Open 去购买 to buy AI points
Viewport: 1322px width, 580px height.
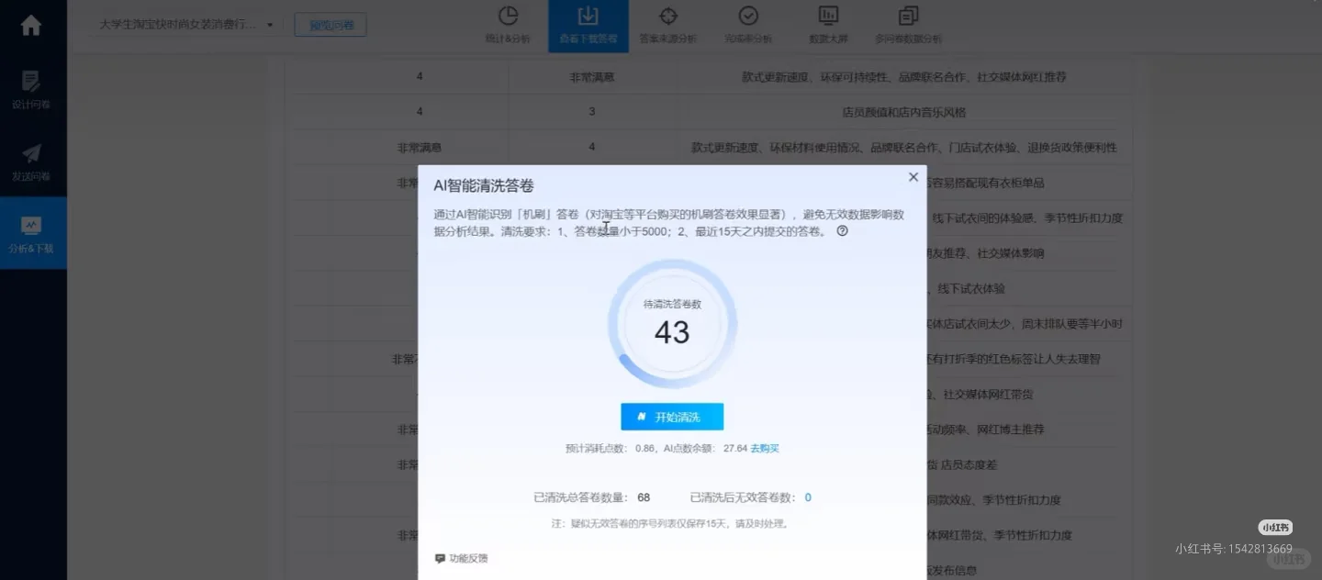click(x=764, y=448)
